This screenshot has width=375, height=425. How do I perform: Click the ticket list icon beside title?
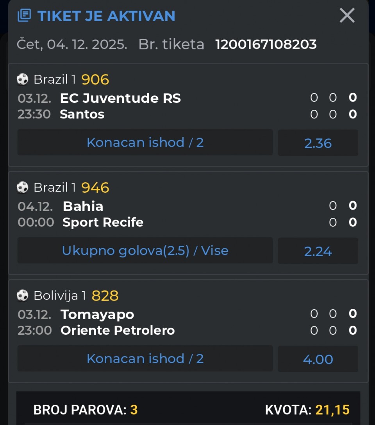point(24,16)
